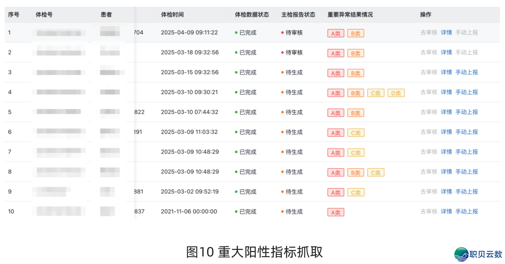Click the A类 tag in row 1
This screenshot has height=264, width=505.
(x=335, y=33)
